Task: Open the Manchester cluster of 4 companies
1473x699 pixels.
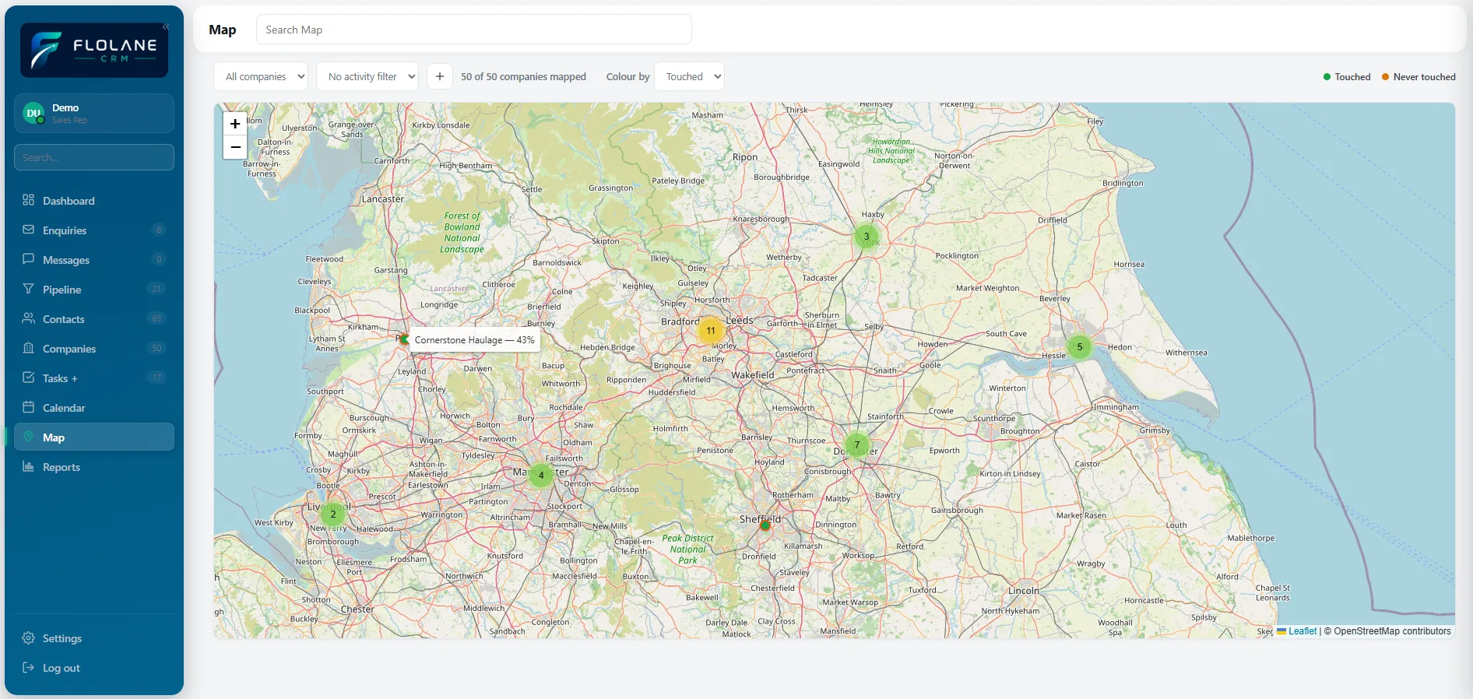Action: pyautogui.click(x=541, y=476)
